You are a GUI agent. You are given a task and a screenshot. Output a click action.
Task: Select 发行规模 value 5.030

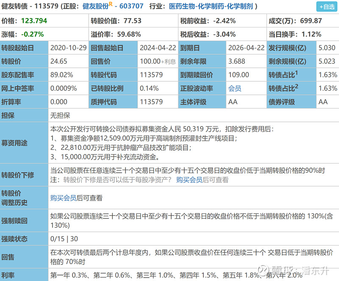coord(327,48)
